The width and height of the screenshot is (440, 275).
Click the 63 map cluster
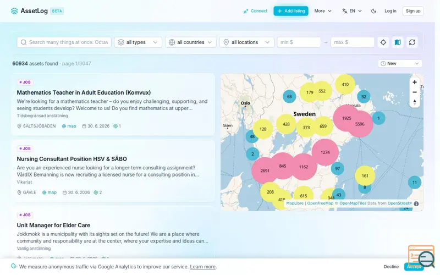(x=289, y=97)
